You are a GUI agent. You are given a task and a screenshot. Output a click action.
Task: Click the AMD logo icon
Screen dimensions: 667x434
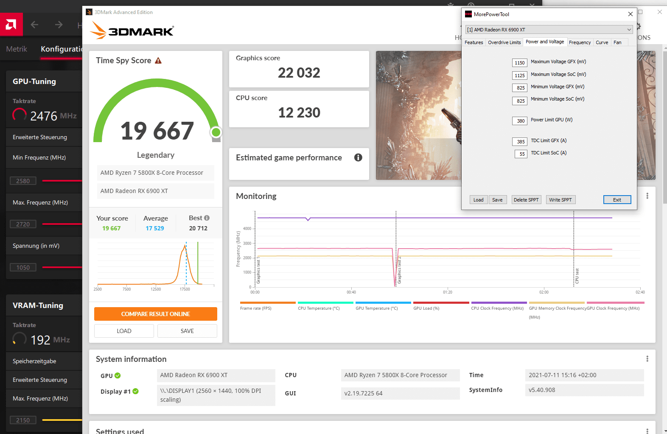(11, 25)
